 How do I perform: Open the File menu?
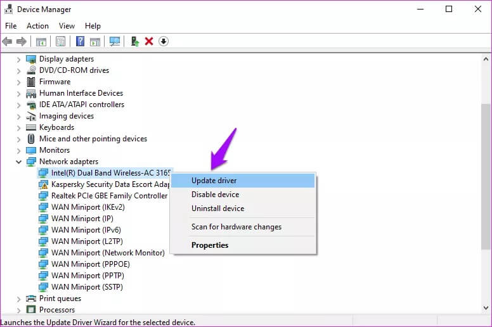[11, 26]
